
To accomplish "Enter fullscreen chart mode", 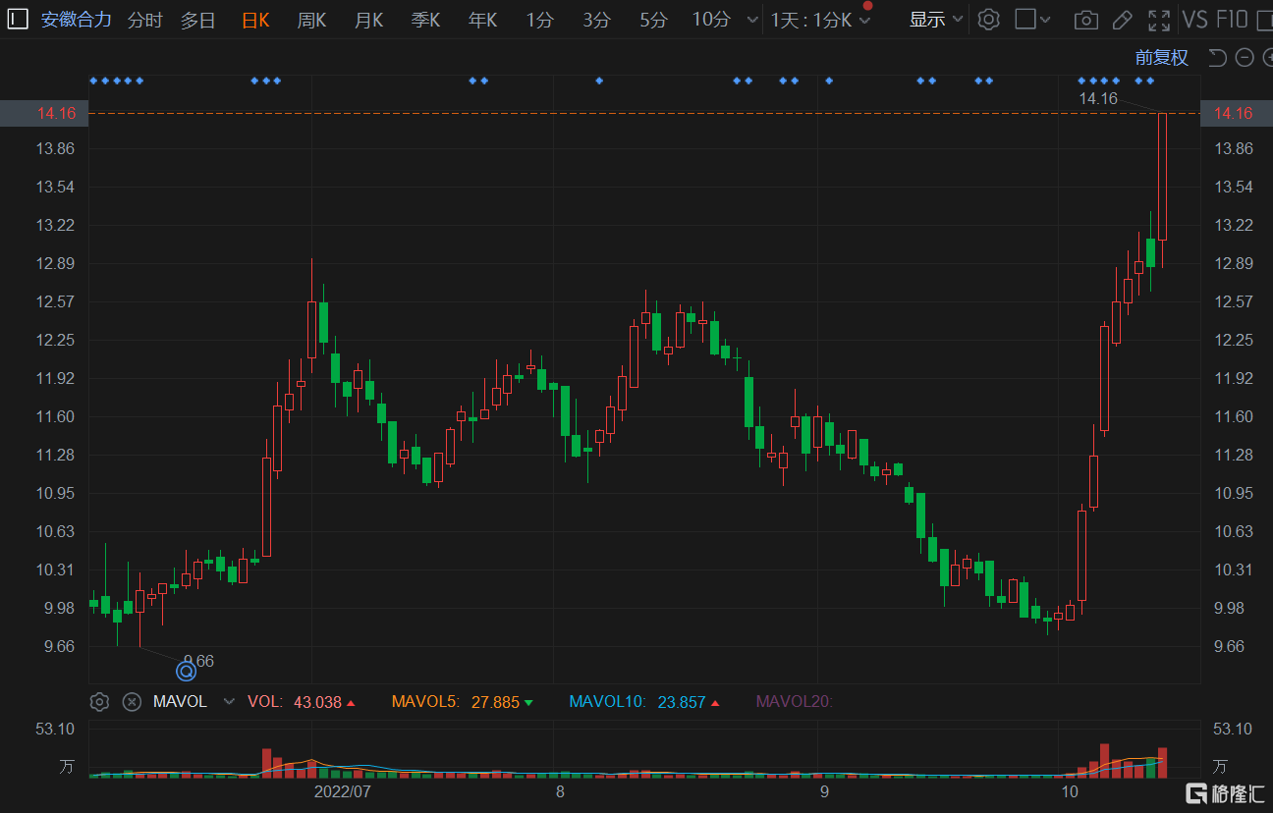I will point(1159,20).
